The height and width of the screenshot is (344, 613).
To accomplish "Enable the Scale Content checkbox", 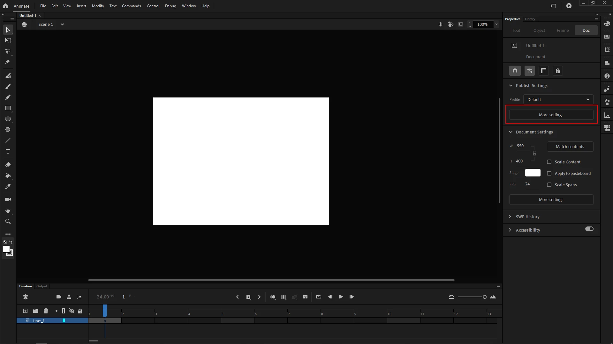I will coord(549,162).
